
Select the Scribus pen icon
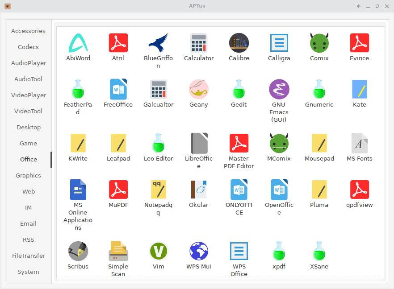[78, 251]
